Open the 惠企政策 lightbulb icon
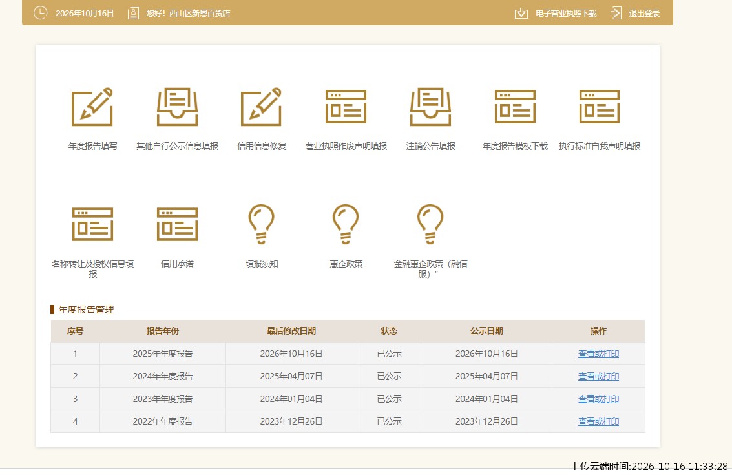This screenshot has width=732, height=475. 346,224
